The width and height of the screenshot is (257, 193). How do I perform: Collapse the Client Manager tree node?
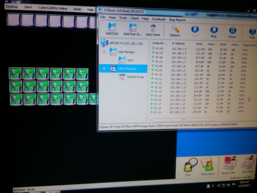(104, 68)
